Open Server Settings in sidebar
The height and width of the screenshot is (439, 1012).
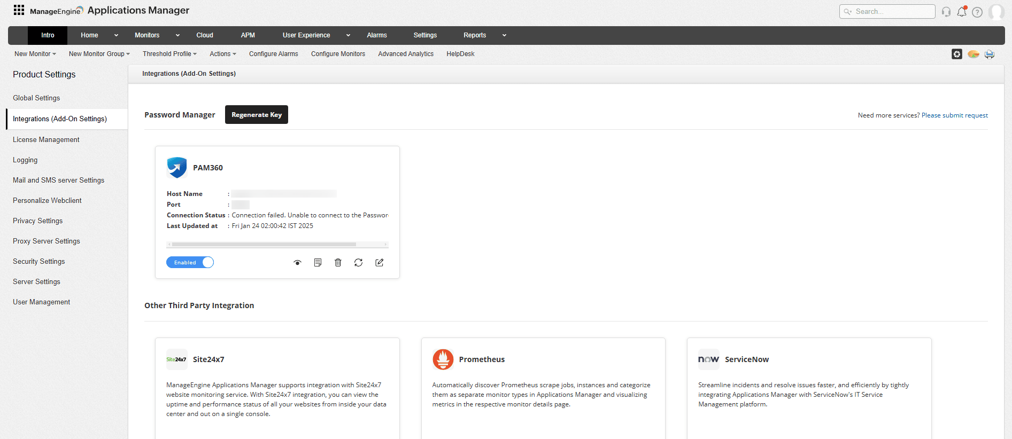[x=36, y=282]
